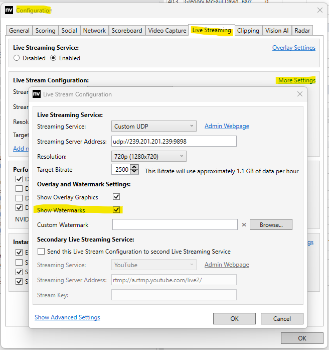Go to the Video Capture tab

(x=167, y=31)
